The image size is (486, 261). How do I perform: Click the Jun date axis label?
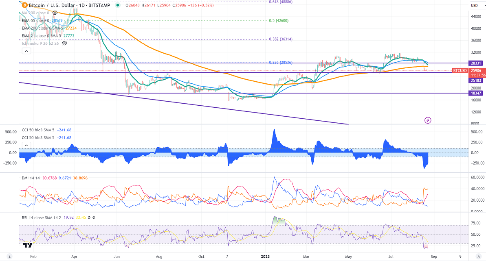(x=117, y=257)
